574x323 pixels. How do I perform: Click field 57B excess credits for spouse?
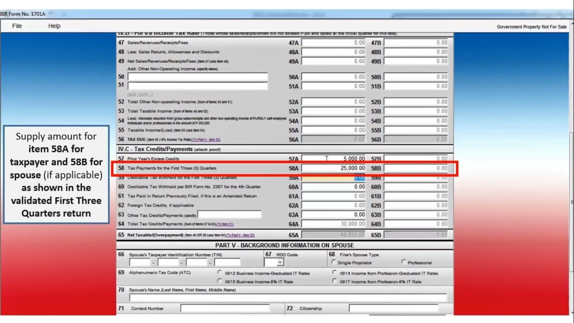pos(416,159)
